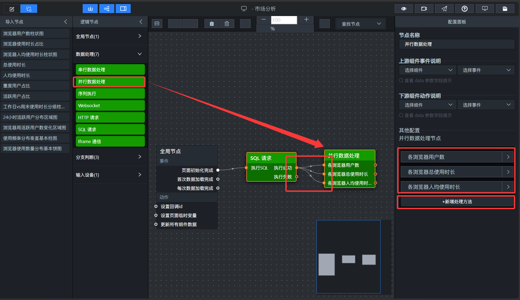This screenshot has height=300, width=520.
Task: Select the 并行数据处理 node in list
Action: 110,82
